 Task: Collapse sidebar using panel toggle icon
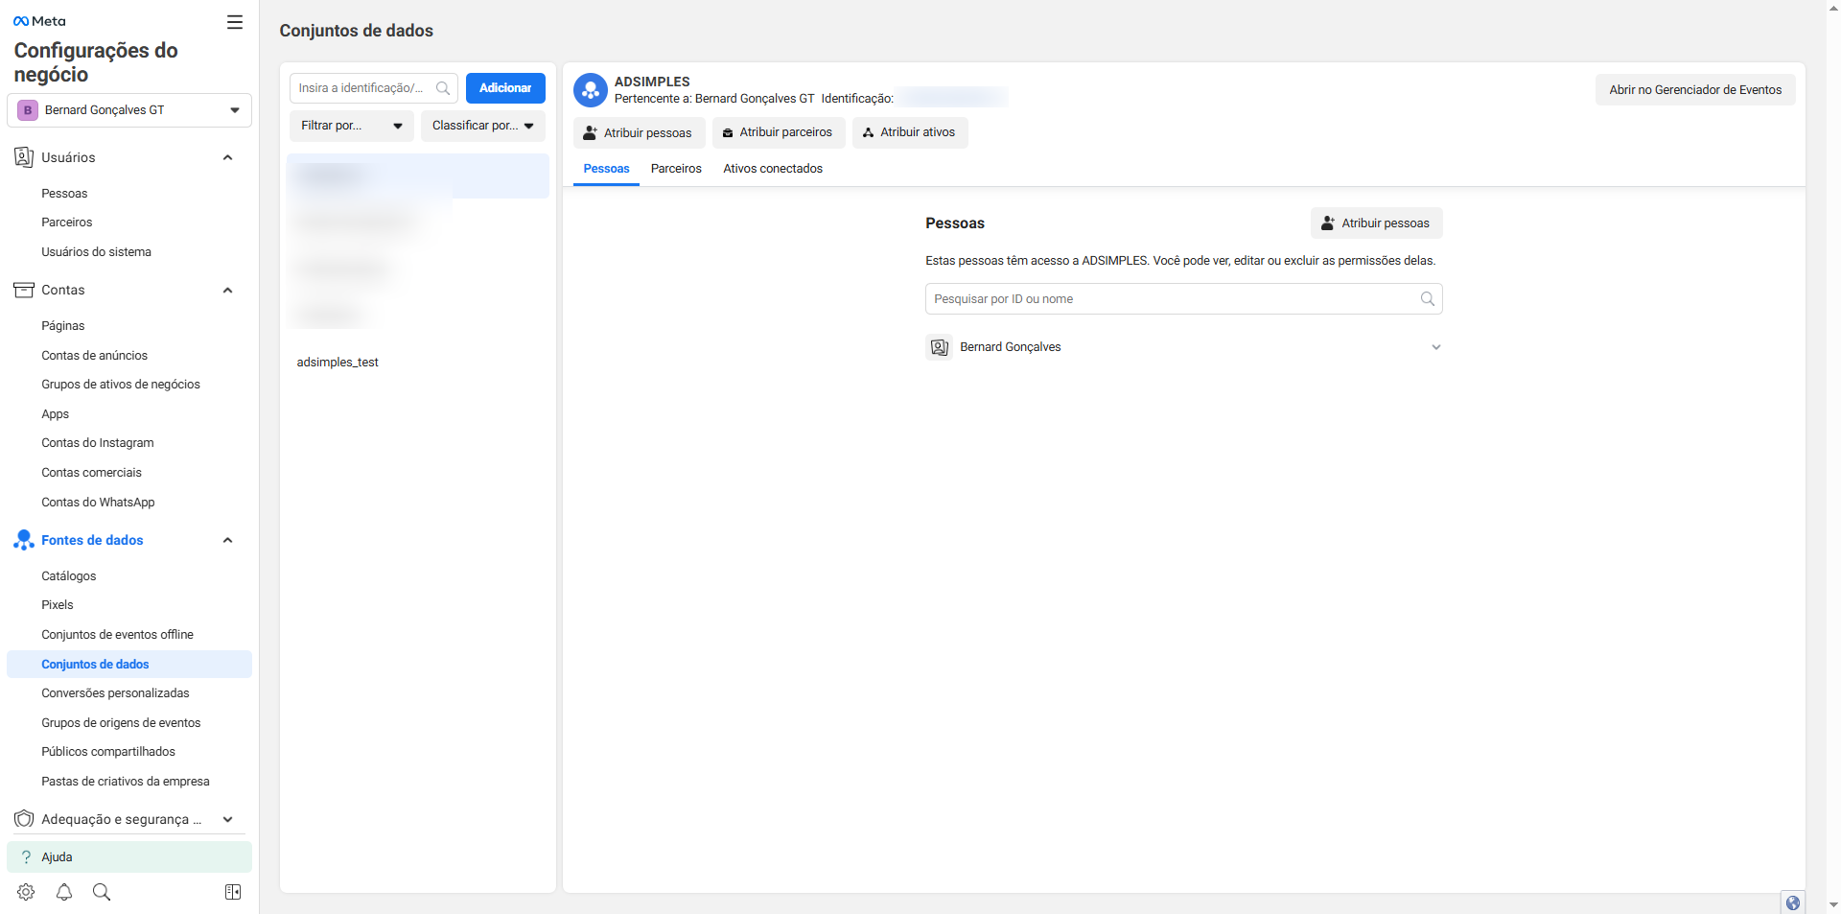pyautogui.click(x=233, y=892)
